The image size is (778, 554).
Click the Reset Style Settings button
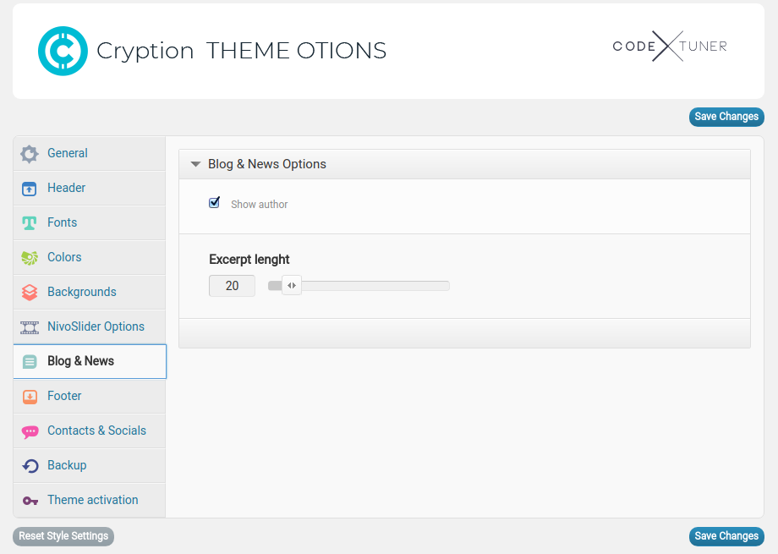pos(63,536)
